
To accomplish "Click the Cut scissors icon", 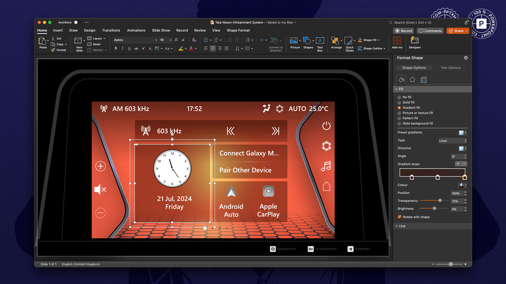I will point(53,38).
